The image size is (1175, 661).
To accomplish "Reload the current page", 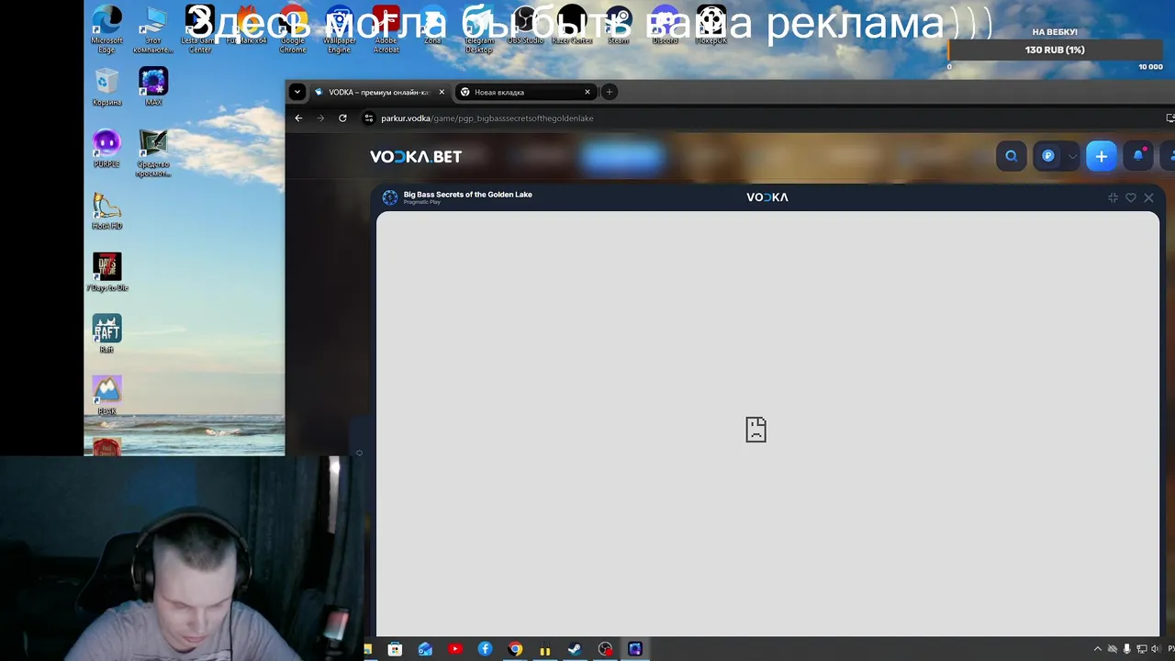I will (x=342, y=118).
